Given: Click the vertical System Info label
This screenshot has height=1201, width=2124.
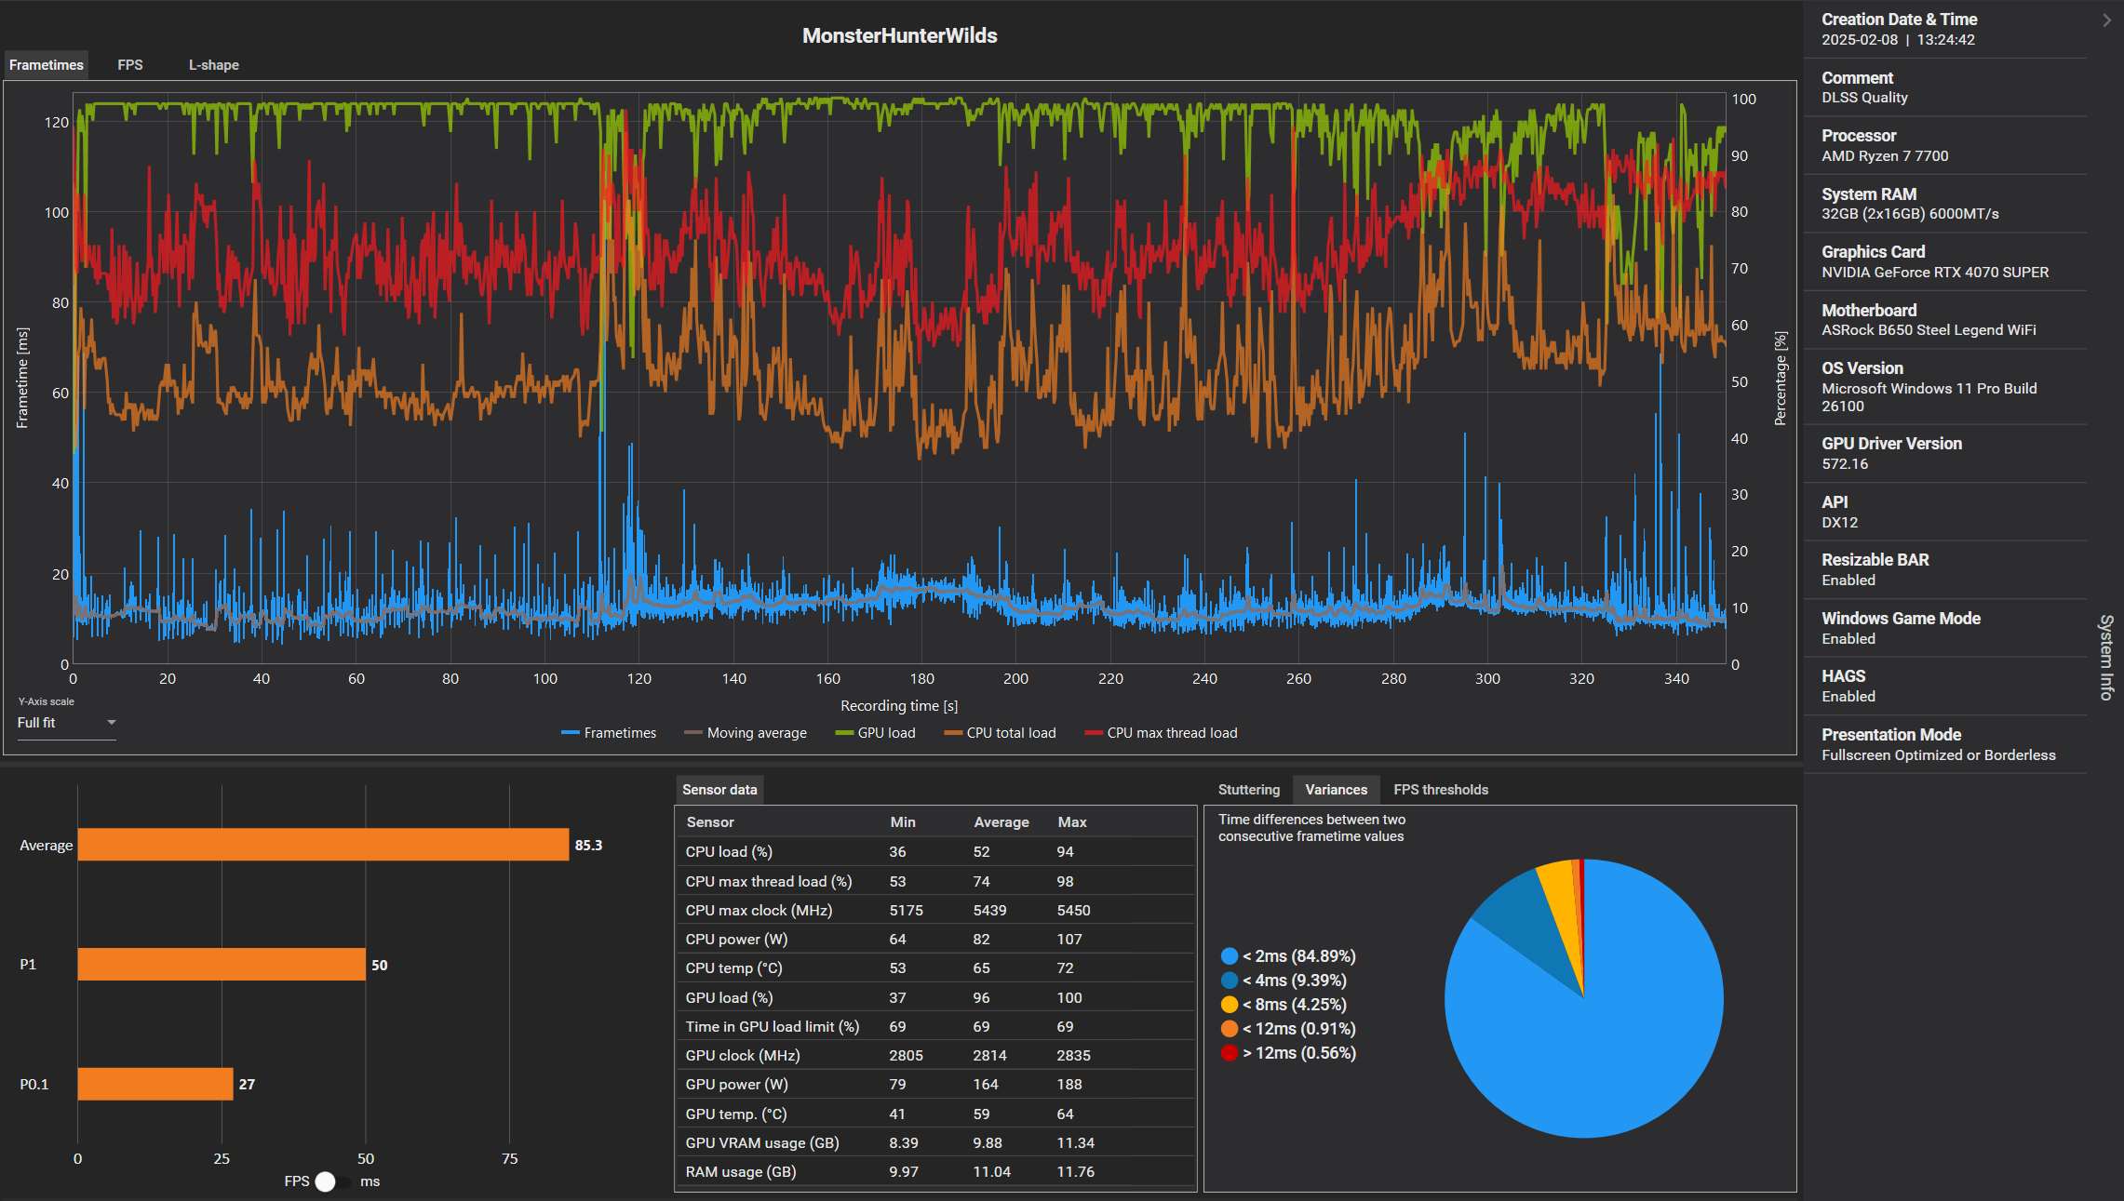Looking at the screenshot, I should point(2106,657).
